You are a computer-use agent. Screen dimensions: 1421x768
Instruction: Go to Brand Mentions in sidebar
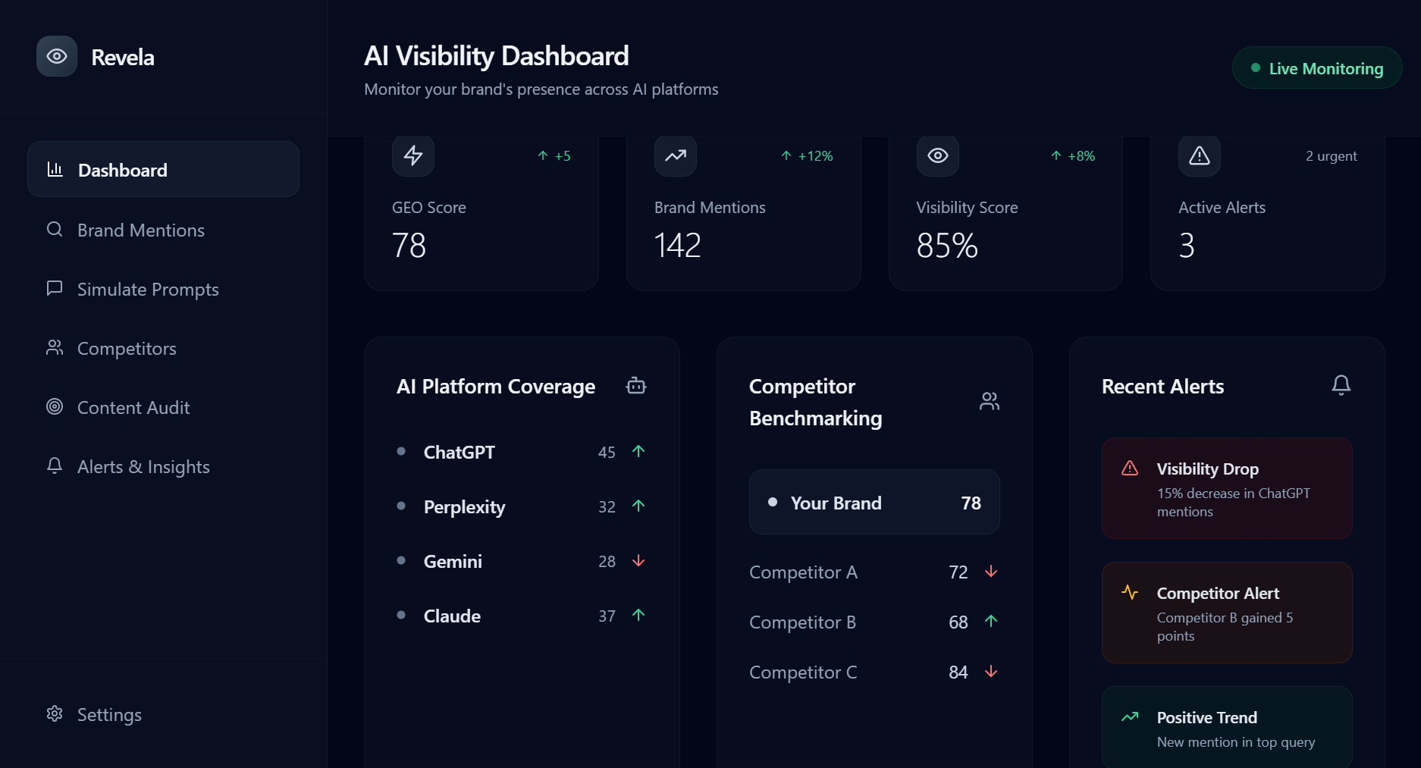point(163,230)
